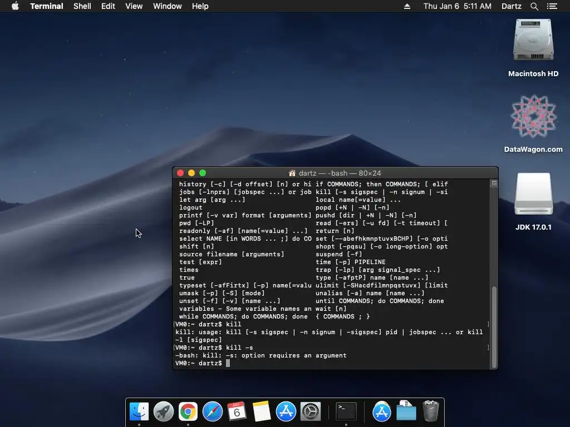Open App Store next to Notes in Dock
This screenshot has width=570, height=427.
(x=286, y=411)
